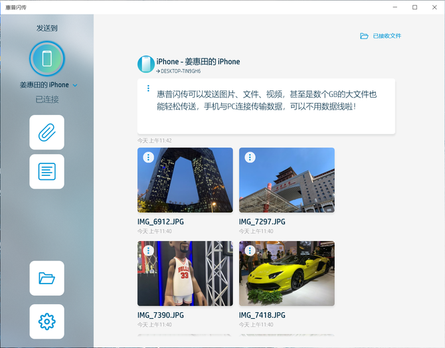This screenshot has width=445, height=348.
Task: Click the folder icon beside 已接收文件
Action: point(364,36)
